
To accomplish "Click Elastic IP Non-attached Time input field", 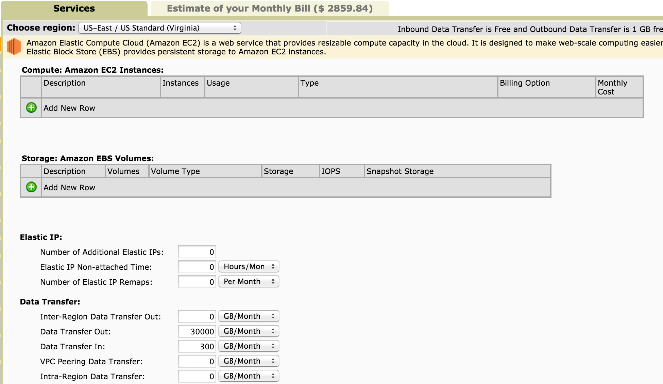I will click(197, 266).
